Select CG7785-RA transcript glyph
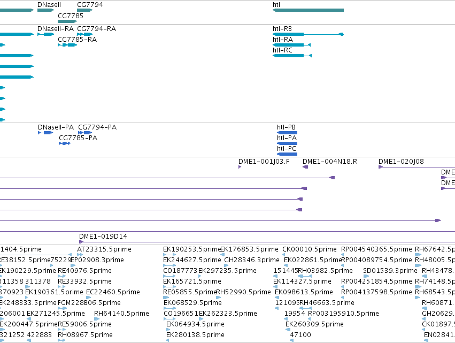 click(67, 45)
